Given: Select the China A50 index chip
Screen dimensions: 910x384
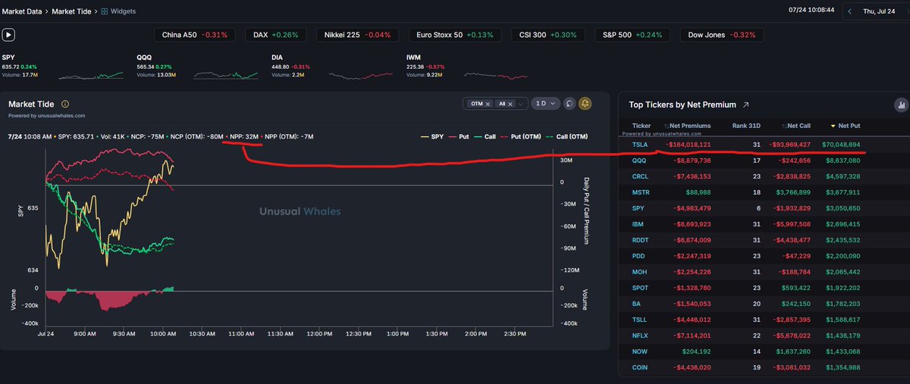Looking at the screenshot, I should (195, 35).
